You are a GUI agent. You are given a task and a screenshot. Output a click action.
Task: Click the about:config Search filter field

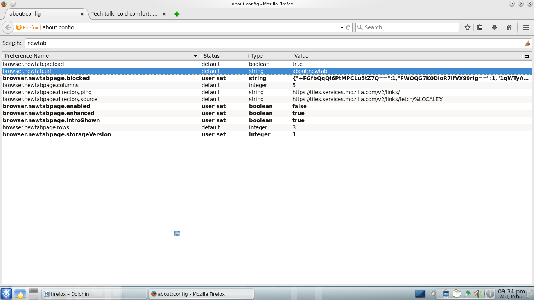278,43
